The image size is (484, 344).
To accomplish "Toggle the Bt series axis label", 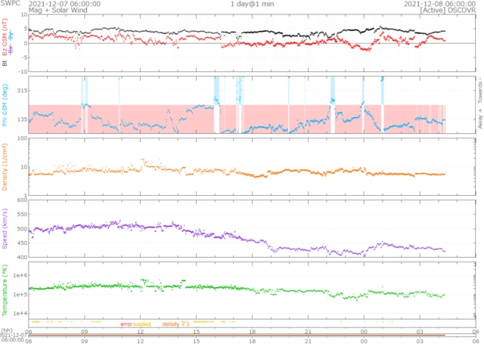I will [5, 63].
